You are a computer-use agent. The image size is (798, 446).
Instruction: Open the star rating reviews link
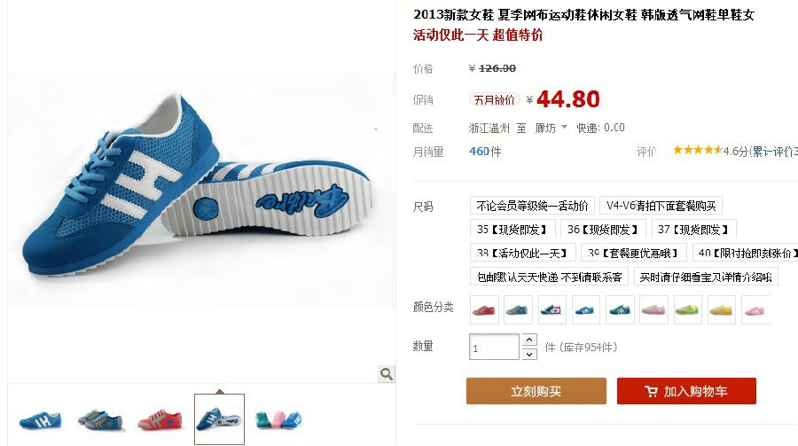(735, 151)
